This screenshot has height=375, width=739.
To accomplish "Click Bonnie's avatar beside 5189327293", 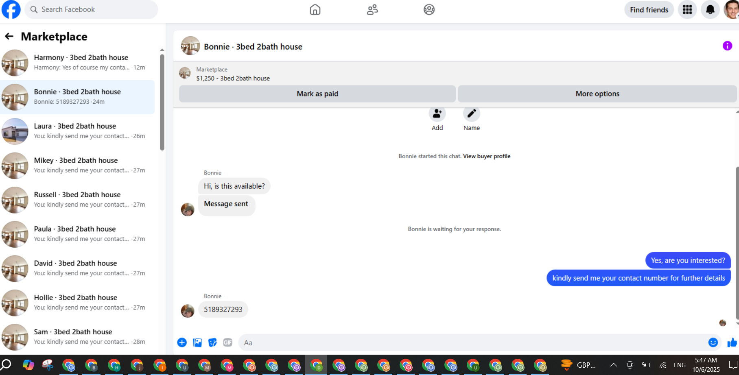I will [188, 311].
